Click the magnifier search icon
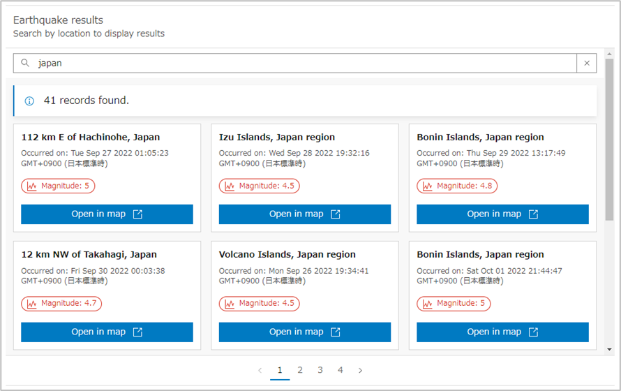Screen dimensions: 621x391 25,63
